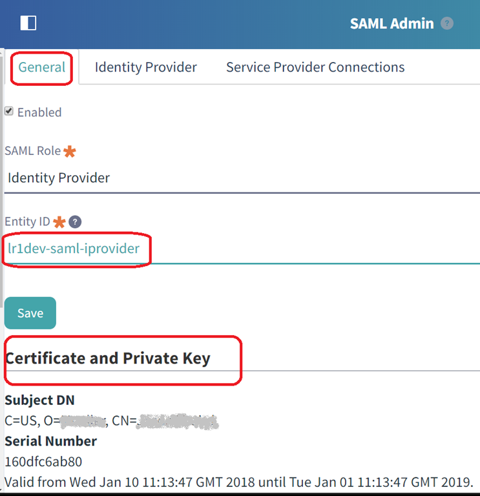Click the Certificate and Private Key heading

[108, 358]
